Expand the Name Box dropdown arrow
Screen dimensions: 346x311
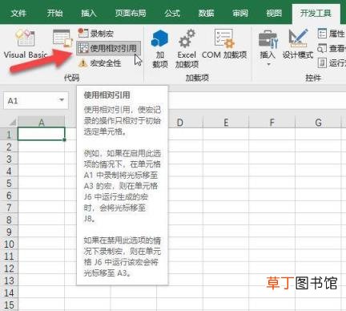point(62,100)
